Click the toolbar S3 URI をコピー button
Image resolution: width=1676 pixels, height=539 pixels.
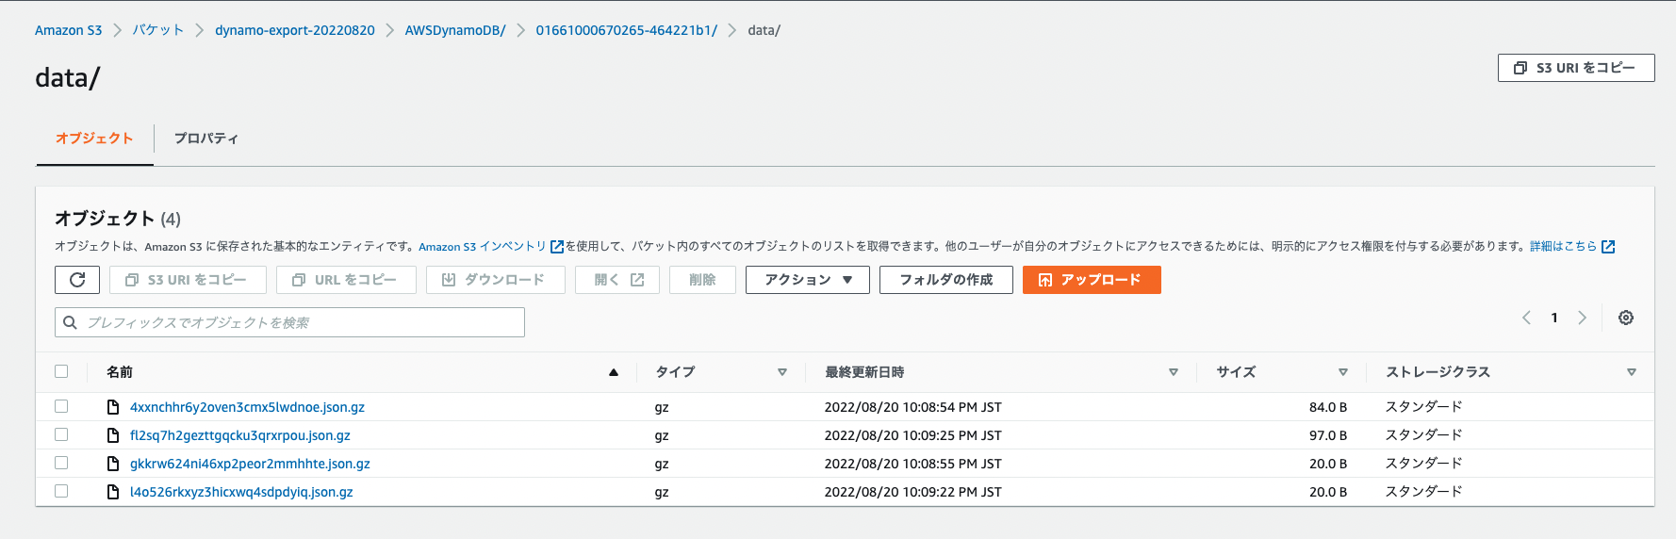(x=188, y=280)
